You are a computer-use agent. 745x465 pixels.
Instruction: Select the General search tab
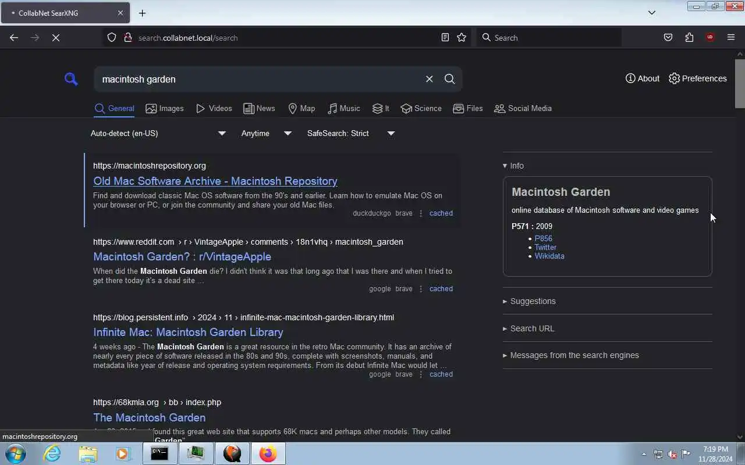tap(114, 109)
